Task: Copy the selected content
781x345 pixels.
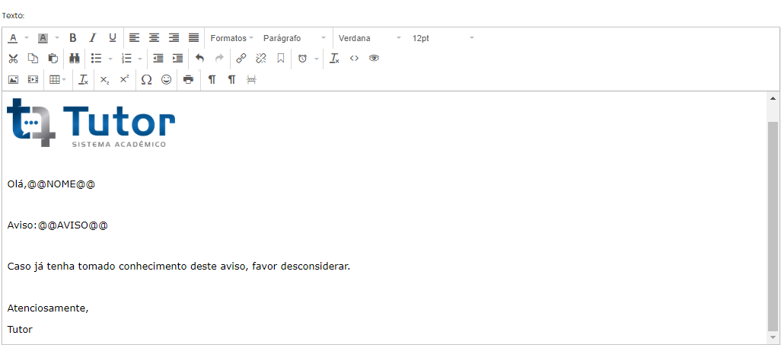Action: (x=33, y=59)
